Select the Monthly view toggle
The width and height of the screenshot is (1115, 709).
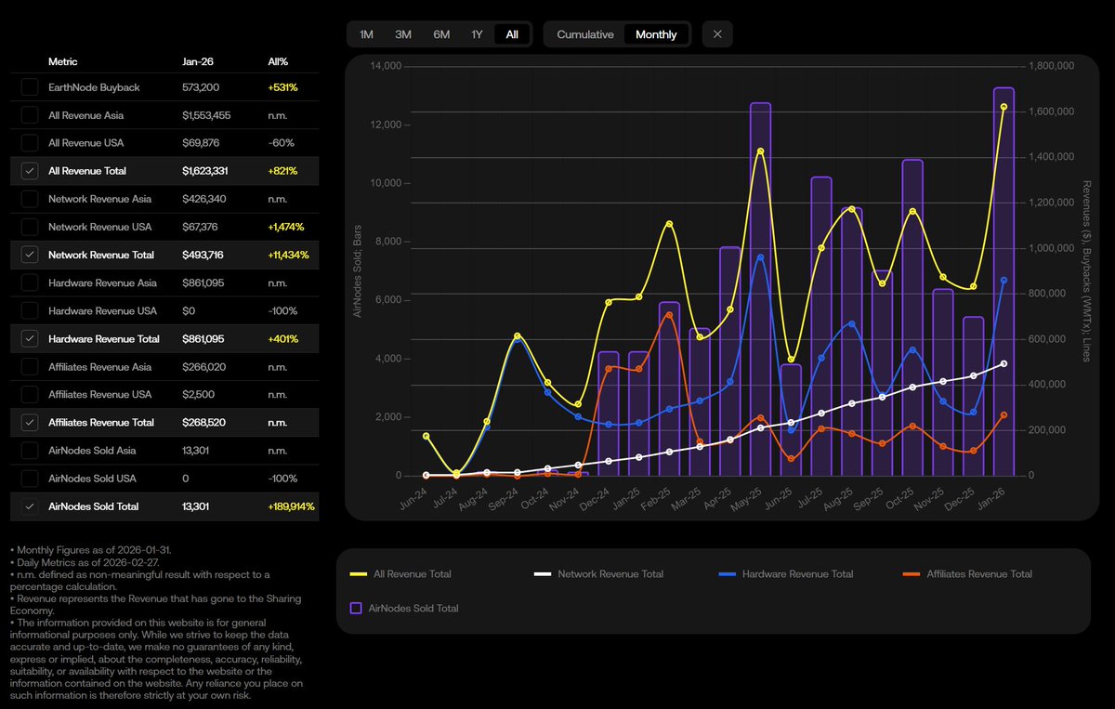(656, 33)
